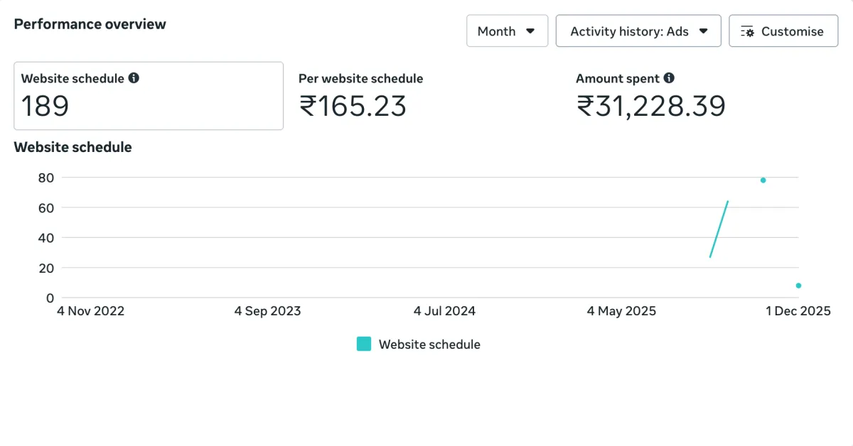This screenshot has width=853, height=446.
Task: Click the 4 Nov 2022 axis label
Action: 90,311
